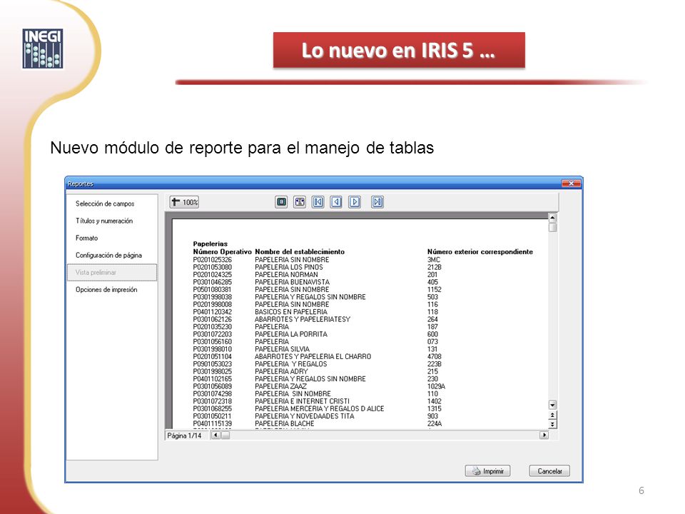Screen dimensions: 685x514
Task: Click PAPELERIA MERCERIA Y REGALOS D ALICE
Action: (320, 408)
